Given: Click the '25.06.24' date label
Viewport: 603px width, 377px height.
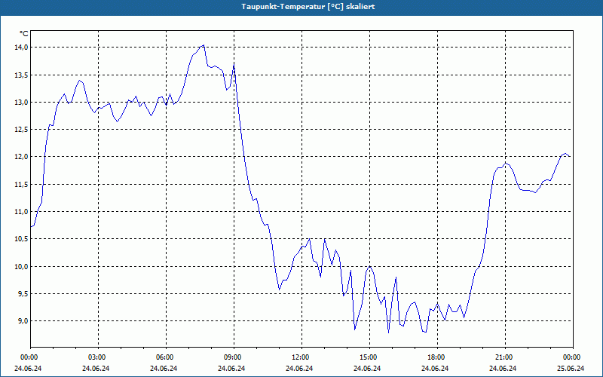Looking at the screenshot, I should (571, 369).
